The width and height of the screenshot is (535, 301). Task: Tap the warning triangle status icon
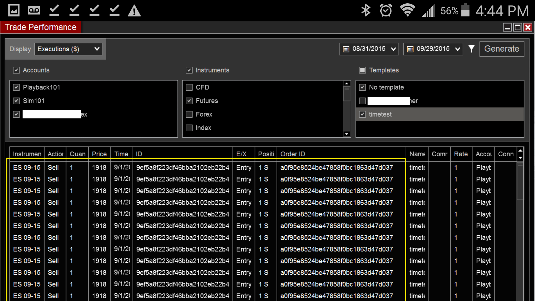click(134, 11)
